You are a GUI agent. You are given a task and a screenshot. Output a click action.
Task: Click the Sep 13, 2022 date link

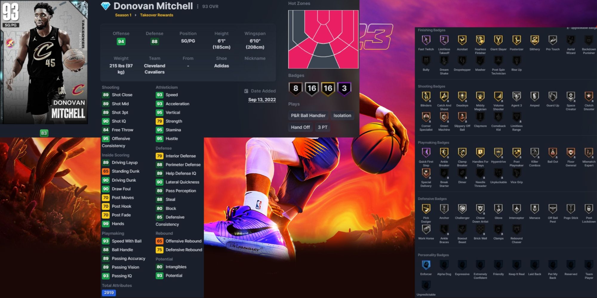[x=262, y=100]
